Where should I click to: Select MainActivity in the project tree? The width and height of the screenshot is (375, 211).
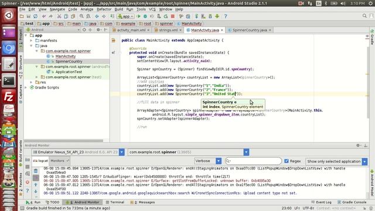point(66,56)
